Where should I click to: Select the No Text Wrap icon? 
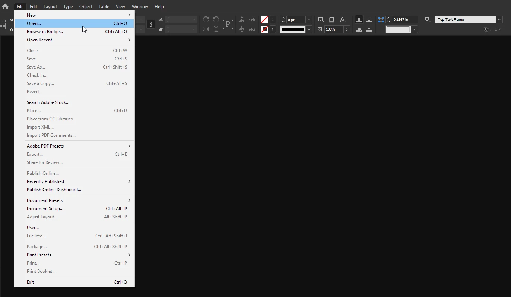pos(359,19)
